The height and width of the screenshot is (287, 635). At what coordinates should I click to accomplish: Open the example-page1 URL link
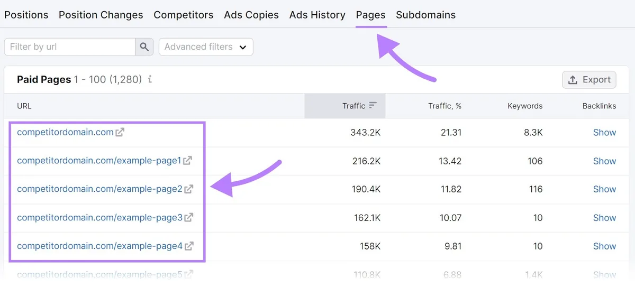pyautogui.click(x=99, y=161)
